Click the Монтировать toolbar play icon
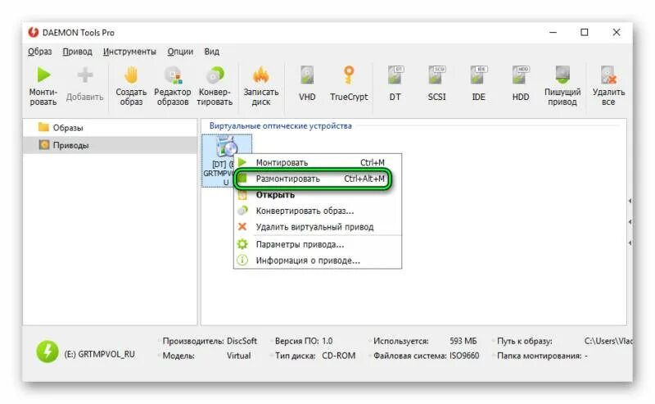 click(x=43, y=75)
